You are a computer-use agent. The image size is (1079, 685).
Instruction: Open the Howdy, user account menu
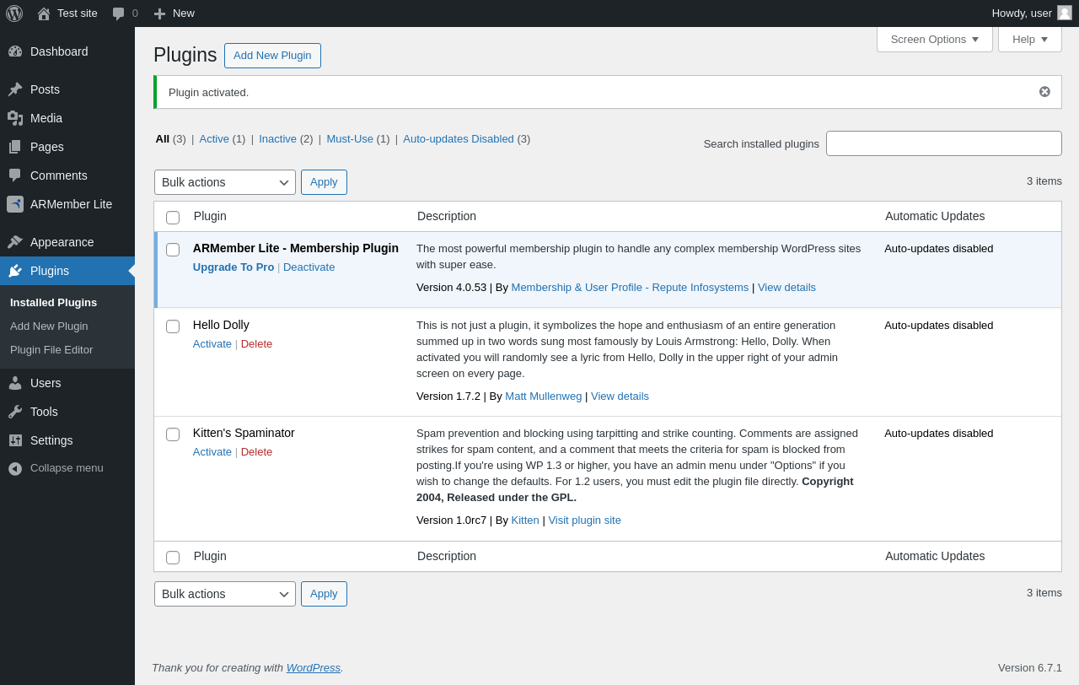tap(1031, 13)
